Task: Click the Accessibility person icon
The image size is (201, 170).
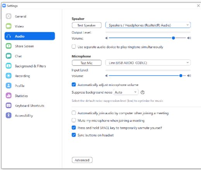Action: click(9, 115)
